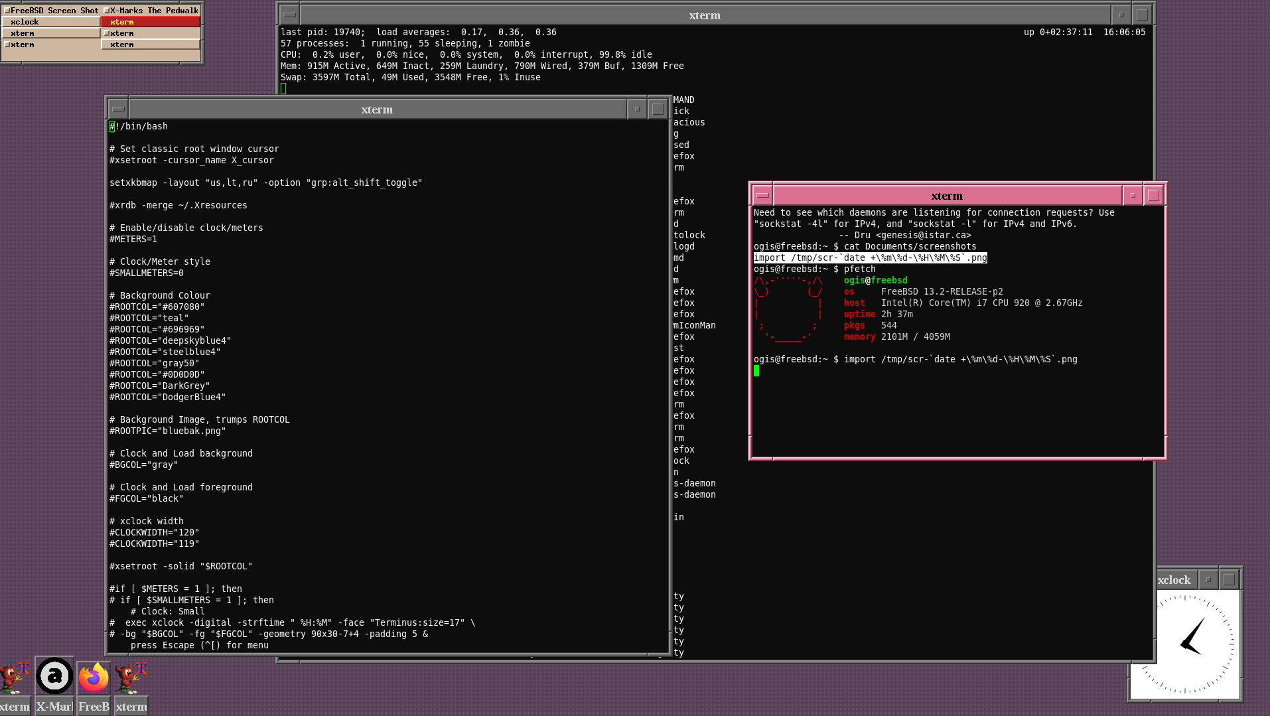The image size is (1270, 716).
Task: Click the 'memory 2101M / 4059M' pfetch line
Action: 897,336
